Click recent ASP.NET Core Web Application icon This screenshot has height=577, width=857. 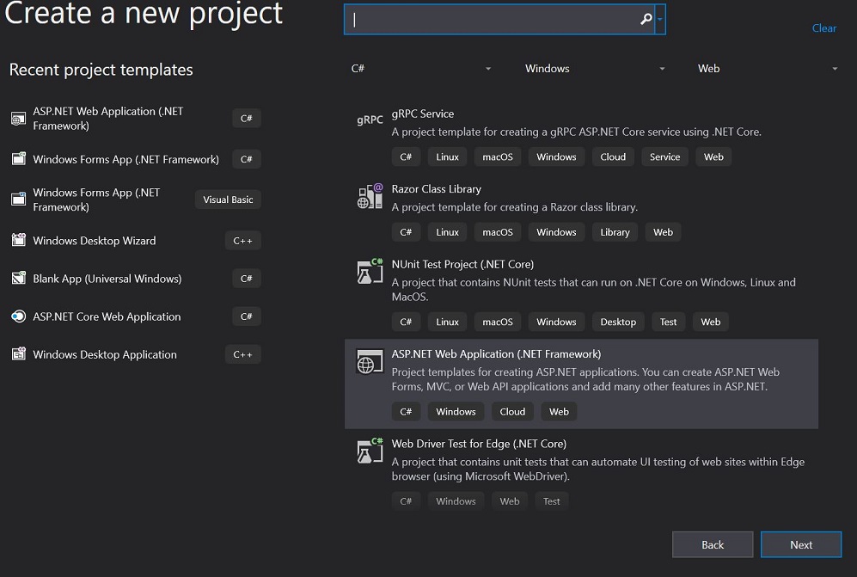(18, 316)
